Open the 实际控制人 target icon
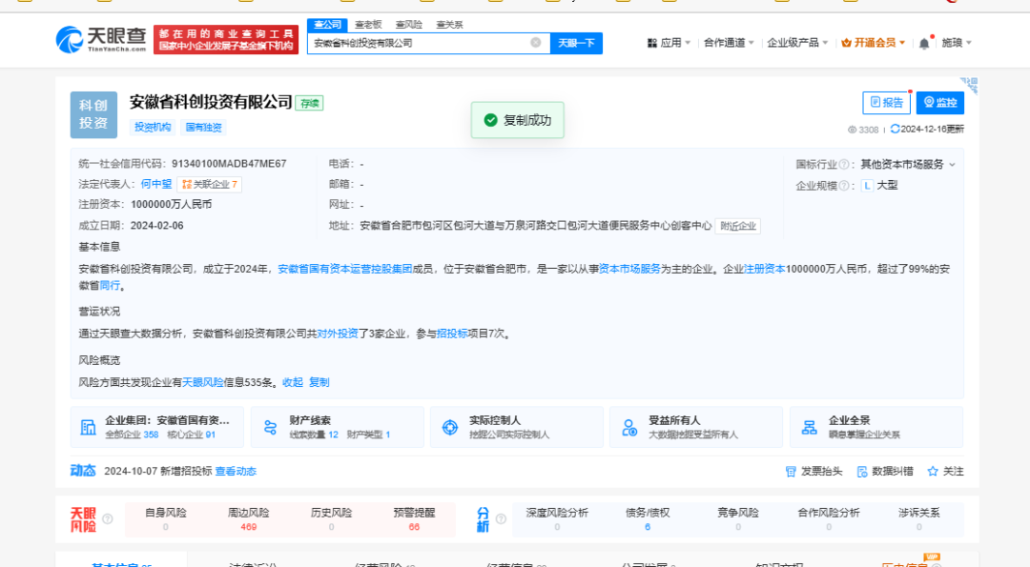 449,427
